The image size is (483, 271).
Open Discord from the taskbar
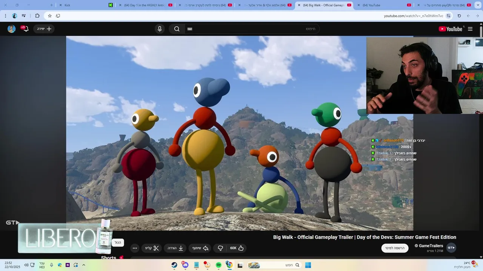click(185, 265)
